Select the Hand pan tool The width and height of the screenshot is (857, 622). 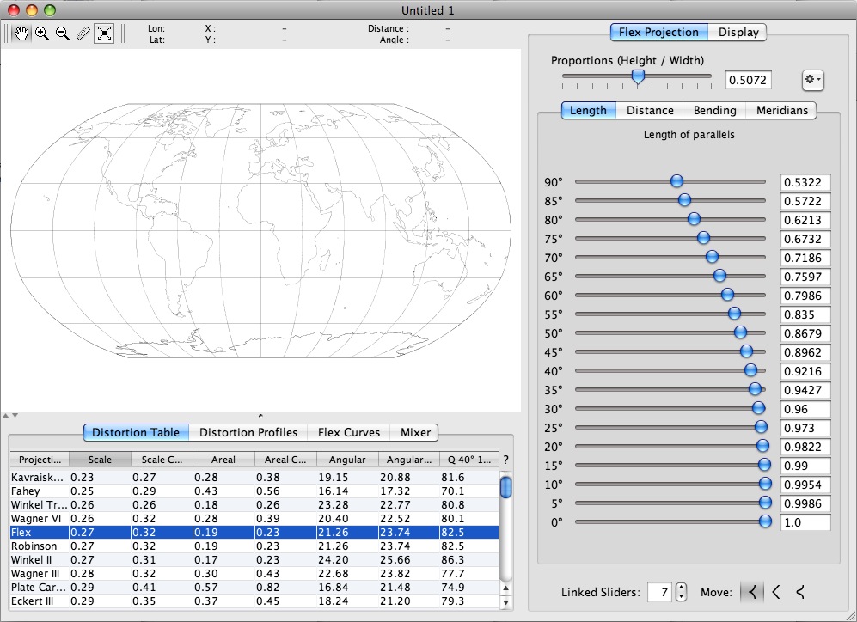(x=21, y=34)
